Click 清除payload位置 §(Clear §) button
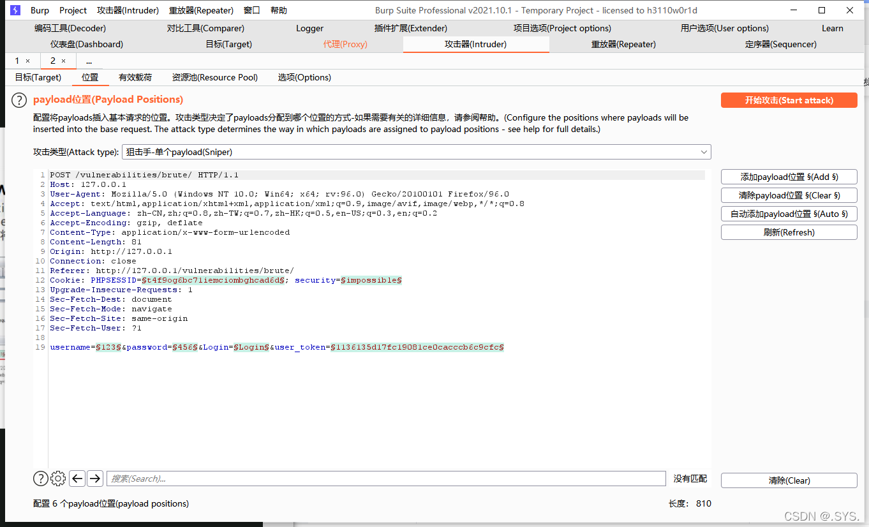Image resolution: width=869 pixels, height=527 pixels. pyautogui.click(x=789, y=195)
